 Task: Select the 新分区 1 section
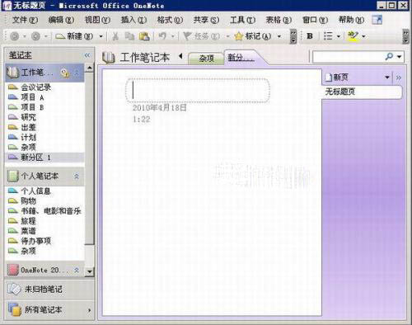[x=44, y=158]
